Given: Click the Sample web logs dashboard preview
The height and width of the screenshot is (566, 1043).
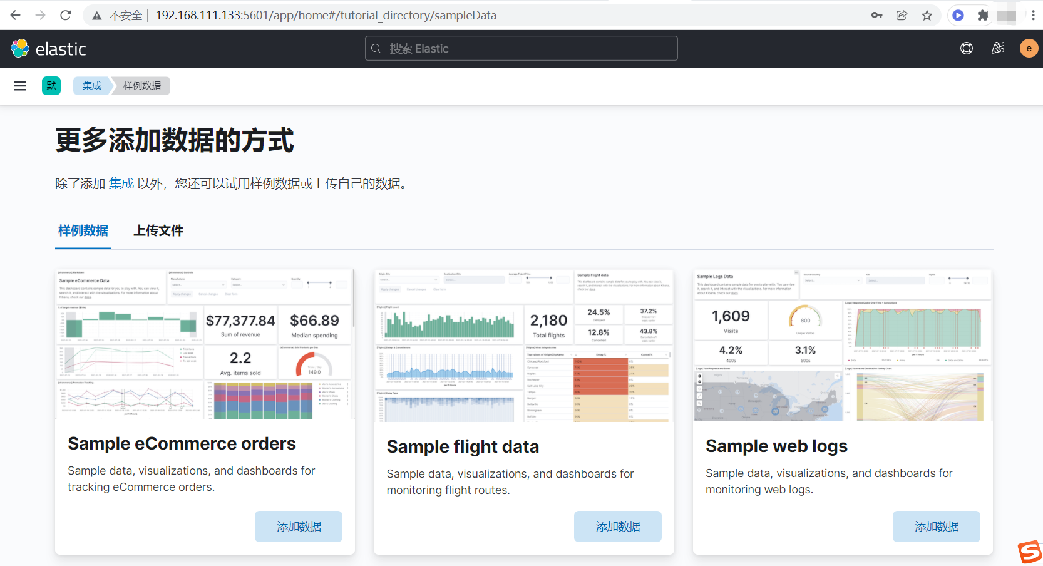Looking at the screenshot, I should coord(843,345).
